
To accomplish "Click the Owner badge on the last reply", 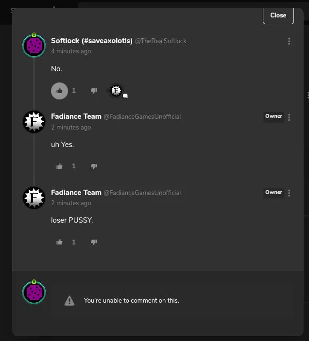I will tap(274, 193).
